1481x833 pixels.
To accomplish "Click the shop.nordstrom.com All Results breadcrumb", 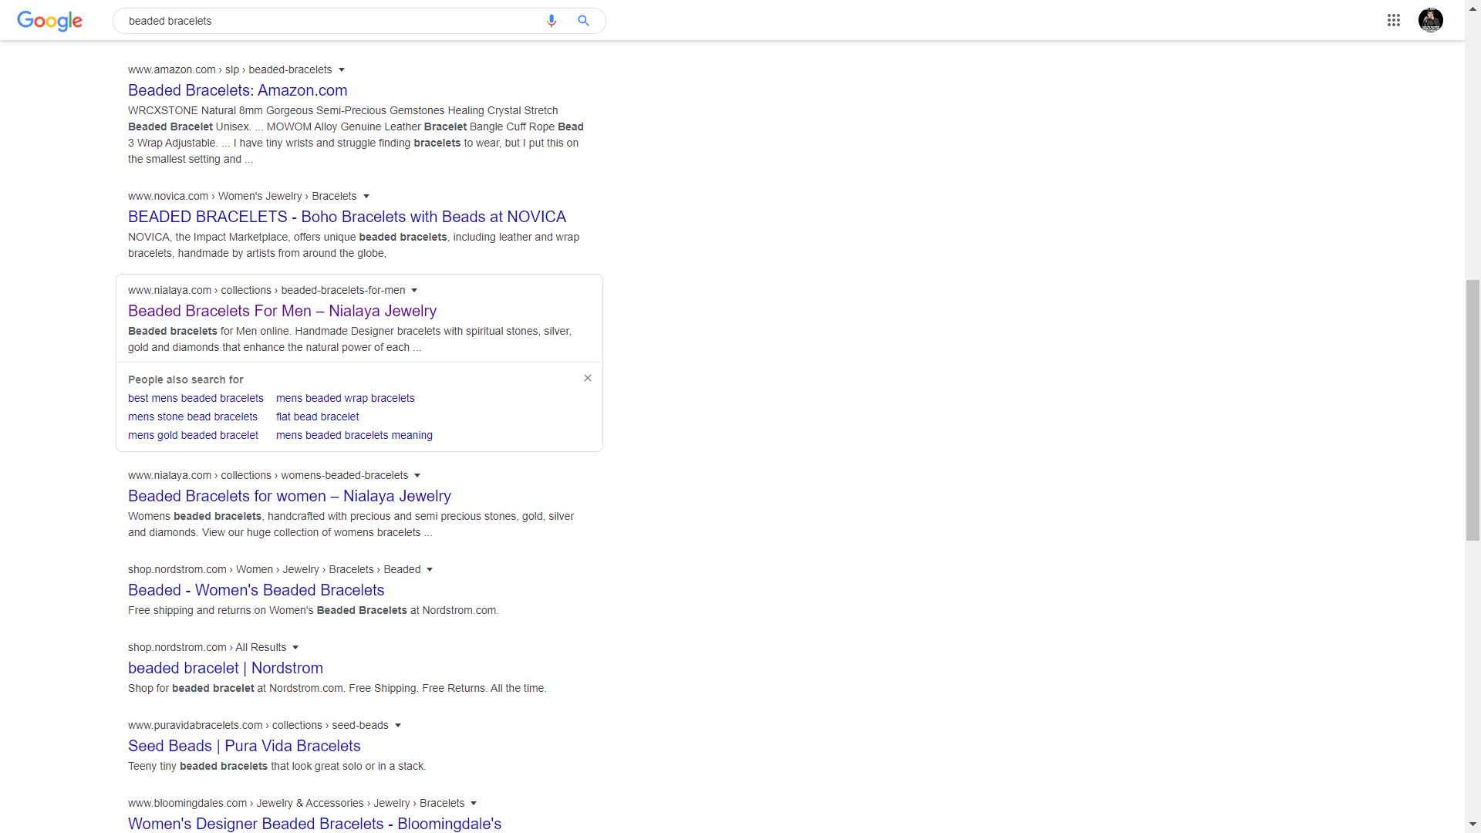I will click(207, 647).
